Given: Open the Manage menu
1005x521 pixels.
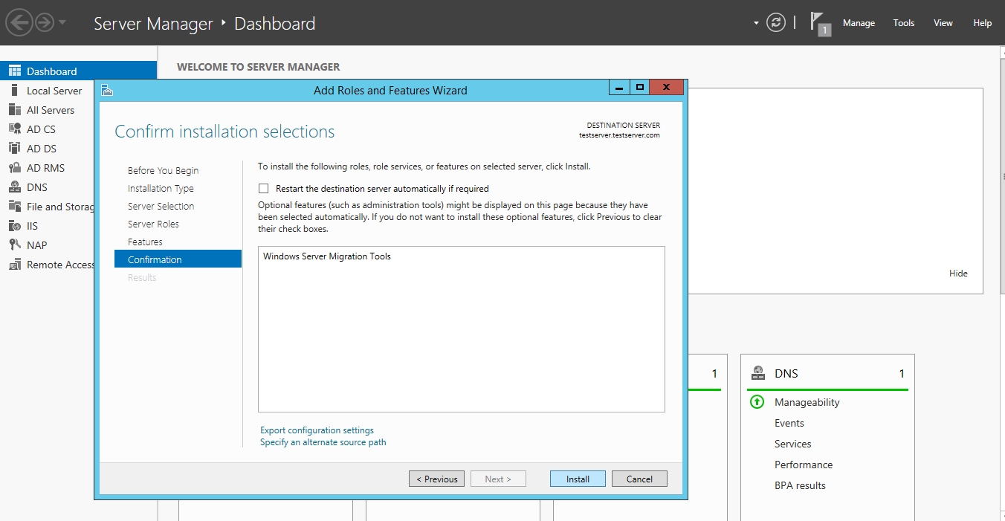Looking at the screenshot, I should (859, 23).
